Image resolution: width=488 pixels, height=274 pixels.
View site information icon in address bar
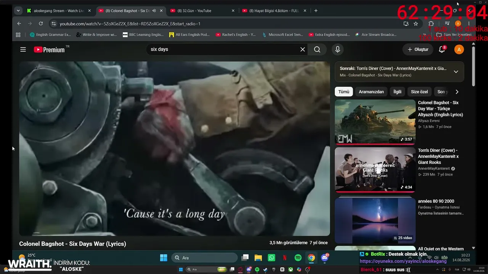point(53,24)
